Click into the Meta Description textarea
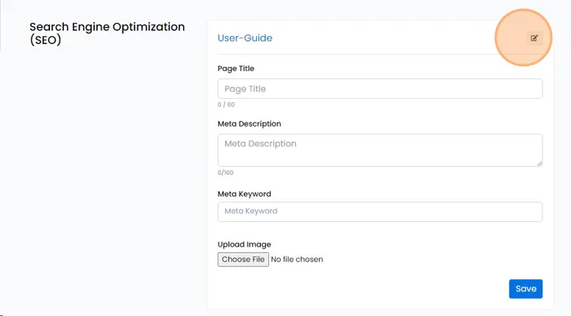The height and width of the screenshot is (316, 571). click(x=380, y=150)
